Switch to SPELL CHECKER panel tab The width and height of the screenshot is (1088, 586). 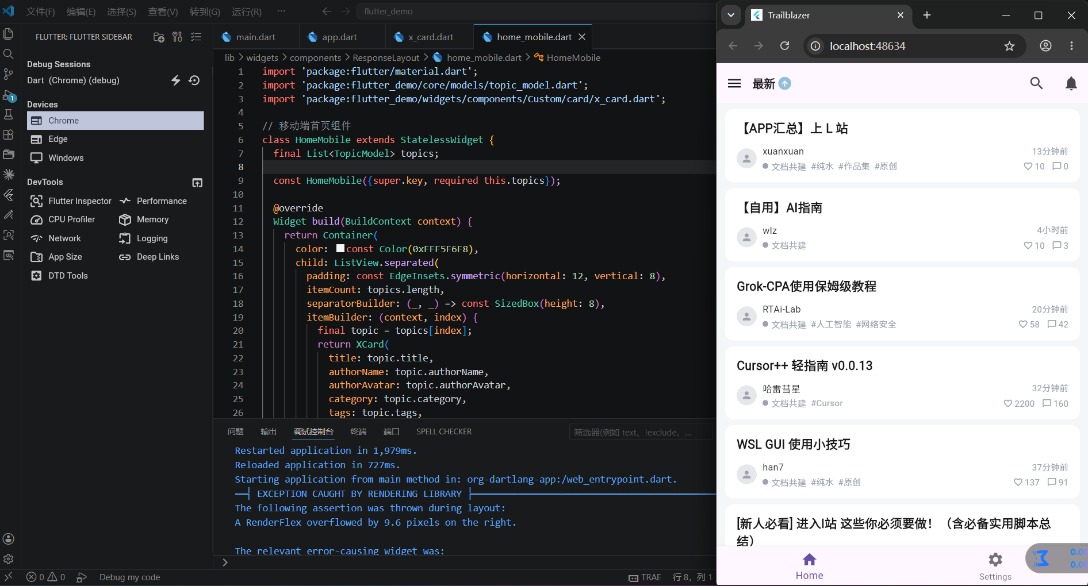click(x=444, y=431)
